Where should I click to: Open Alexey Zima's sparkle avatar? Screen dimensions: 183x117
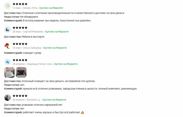click(x=8, y=6)
